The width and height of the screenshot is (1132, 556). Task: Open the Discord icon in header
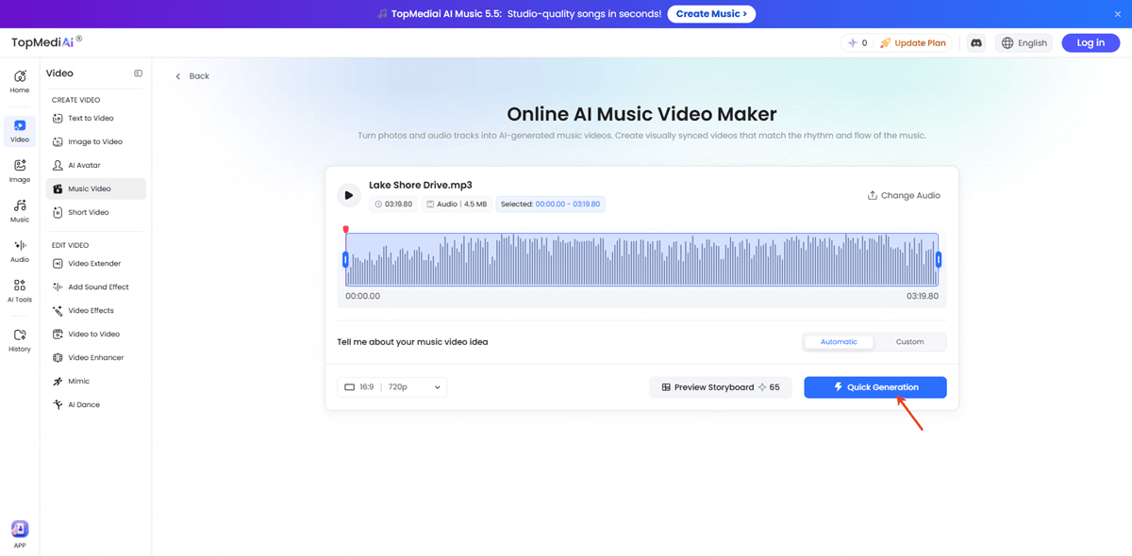(976, 42)
